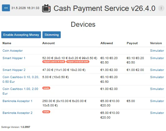Viewport: 166px width, 131px height.
Task: Open the Smart Hopper 1 device link
Action: 14,58
